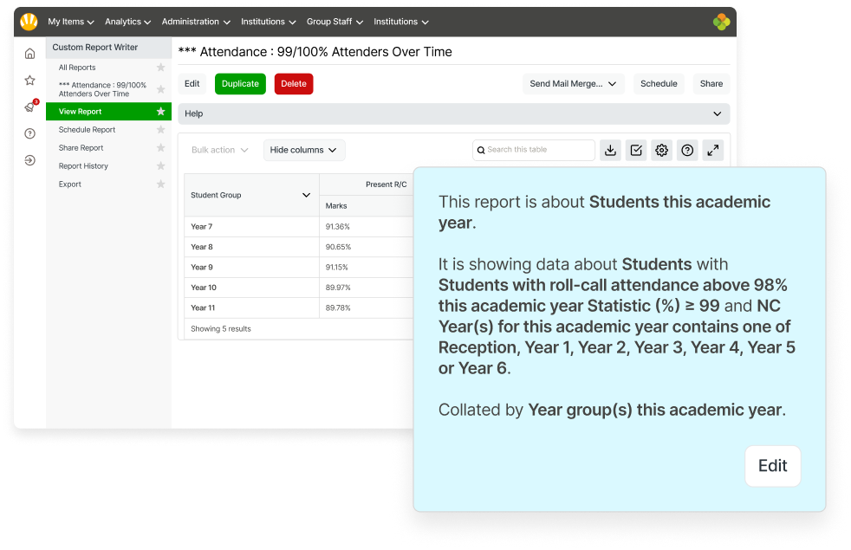Click the Duplicate button
The height and width of the screenshot is (550, 851).
241,84
